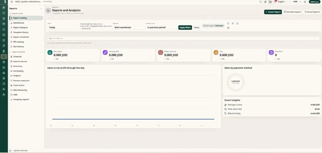Open Projects report family
The image size is (322, 153).
click(x=26, y=76)
